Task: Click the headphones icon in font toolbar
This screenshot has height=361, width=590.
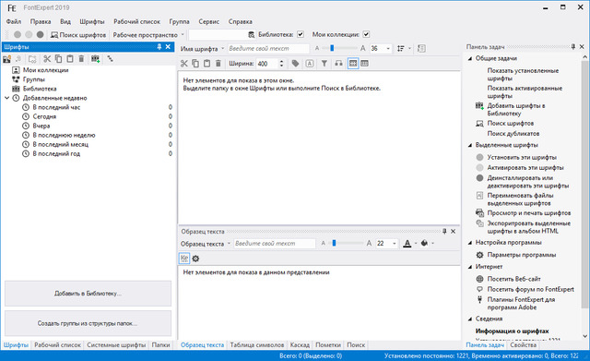Action: tap(338, 64)
